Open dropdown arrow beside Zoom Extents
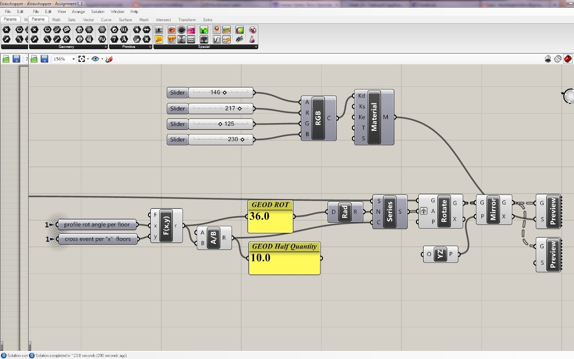Image resolution: width=574 pixels, height=359 pixels. (88, 59)
